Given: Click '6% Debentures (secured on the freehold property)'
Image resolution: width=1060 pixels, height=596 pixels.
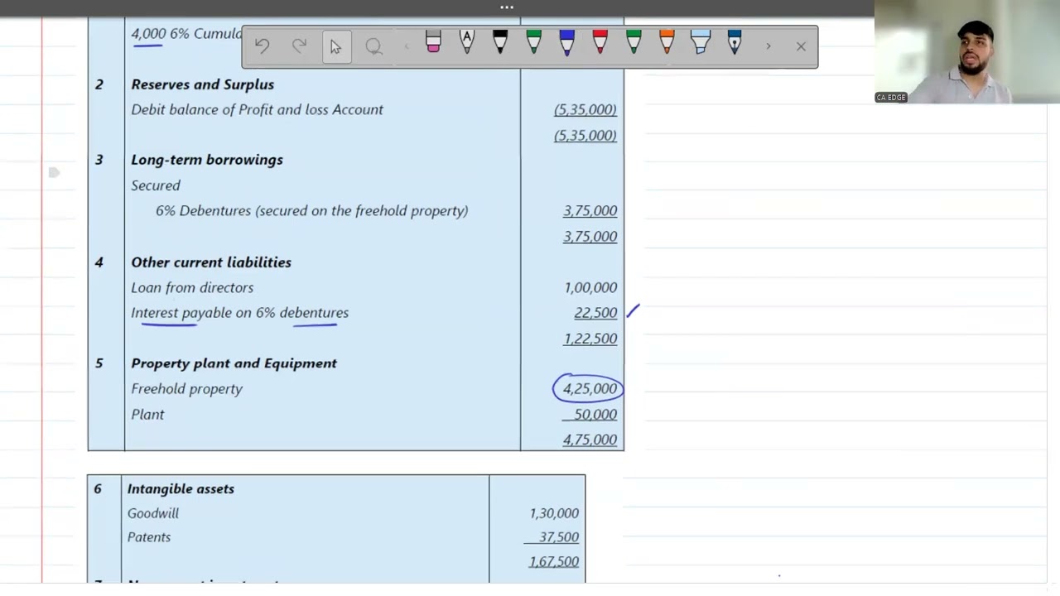Looking at the screenshot, I should click(312, 210).
